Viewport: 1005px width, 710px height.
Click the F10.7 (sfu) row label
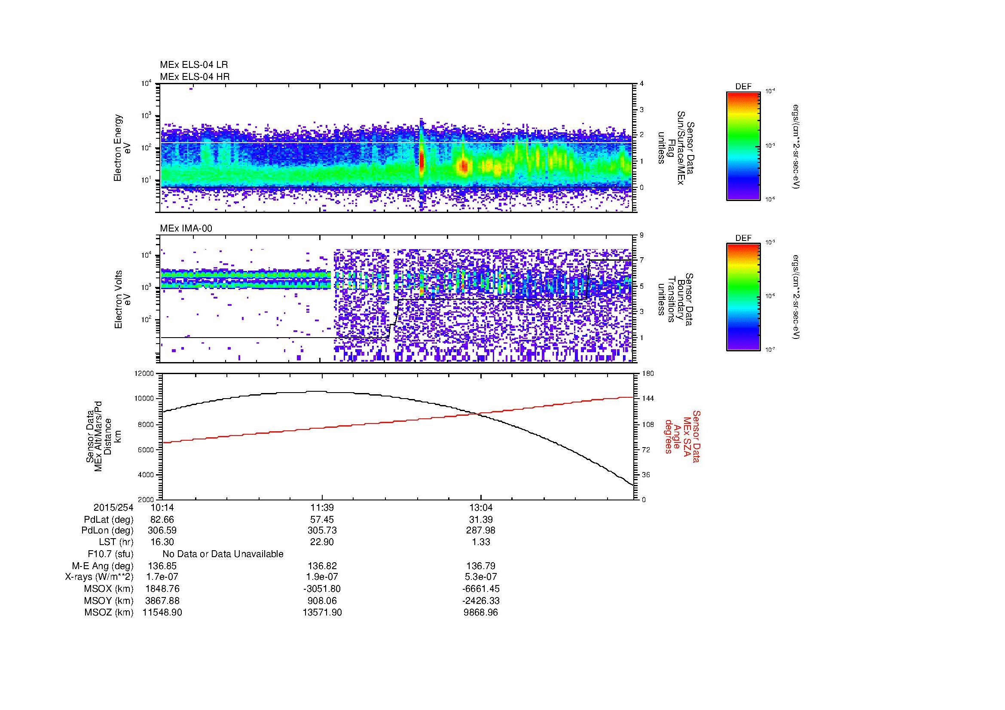110,554
